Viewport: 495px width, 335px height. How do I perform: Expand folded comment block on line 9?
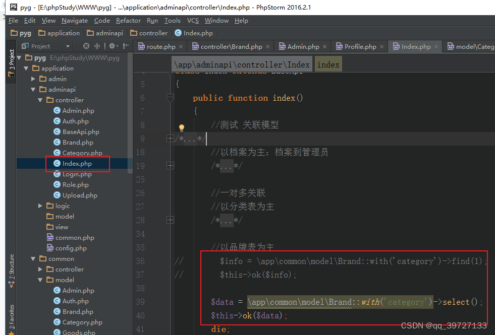pos(170,138)
